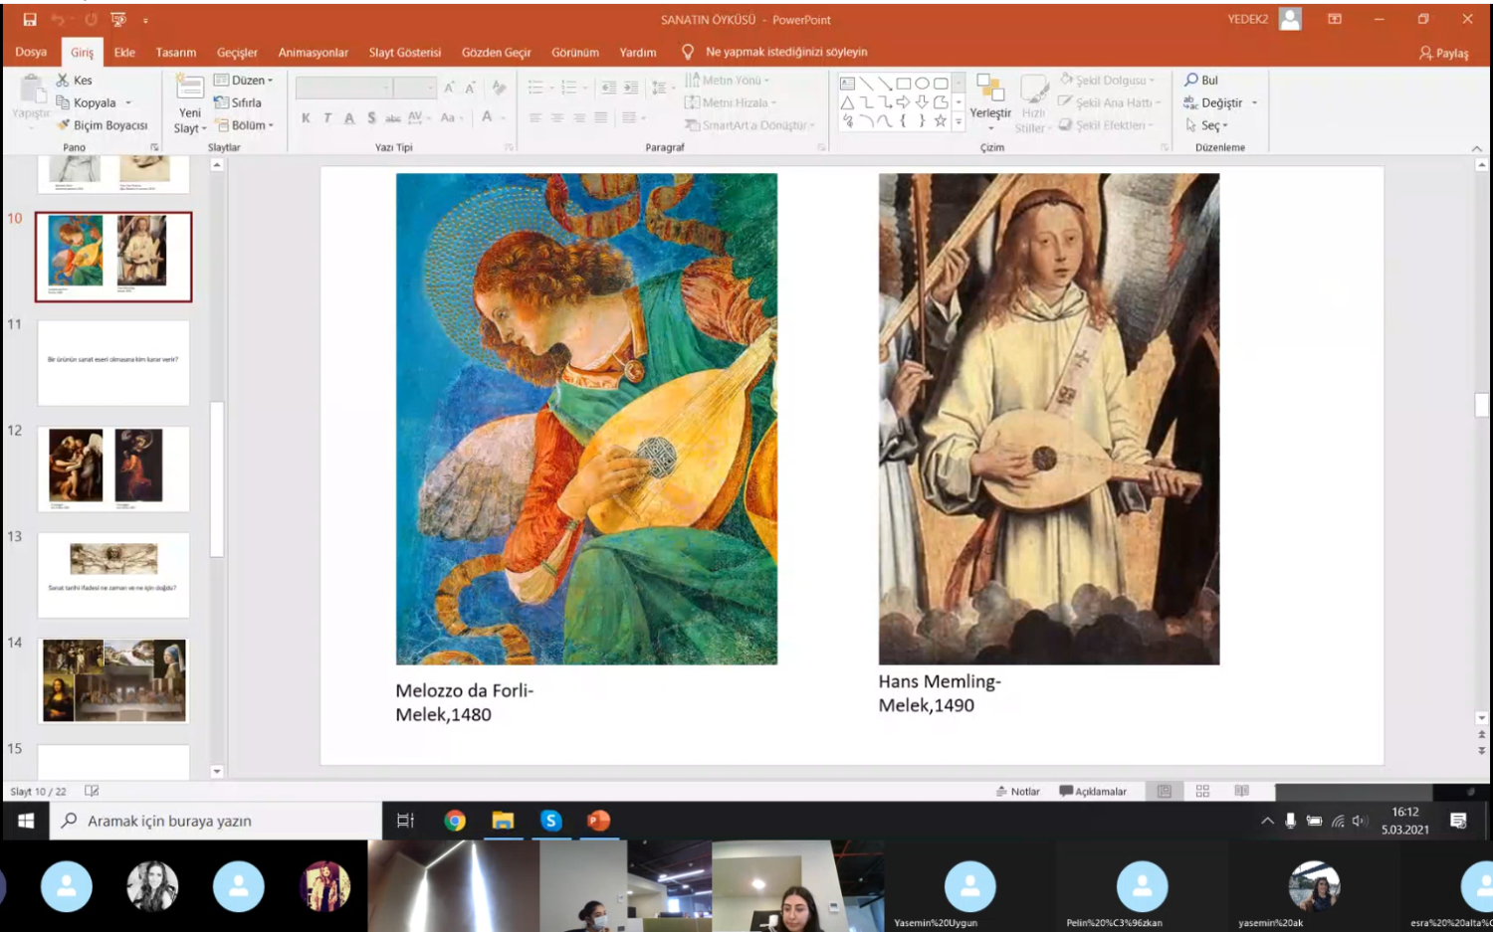
Task: Switch to the Slayt Gösterisi tab
Action: 405,52
